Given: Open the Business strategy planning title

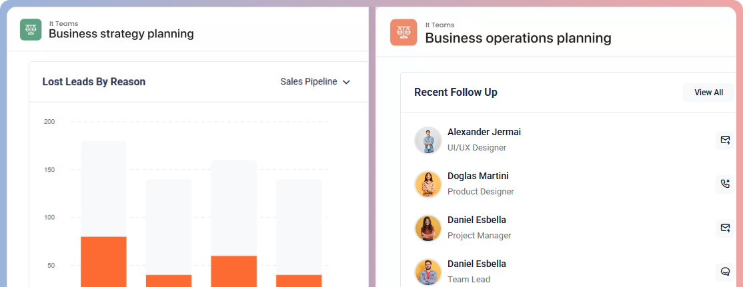Looking at the screenshot, I should (121, 33).
